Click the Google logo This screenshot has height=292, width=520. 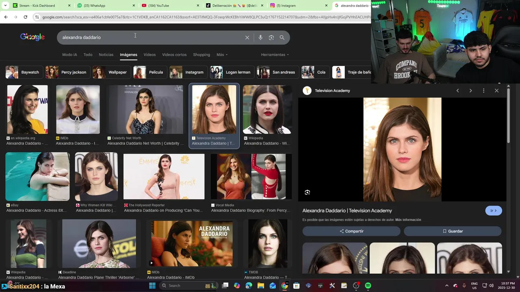[x=32, y=37]
